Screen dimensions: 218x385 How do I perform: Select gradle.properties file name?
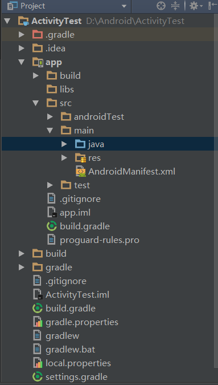pyautogui.click(x=82, y=322)
